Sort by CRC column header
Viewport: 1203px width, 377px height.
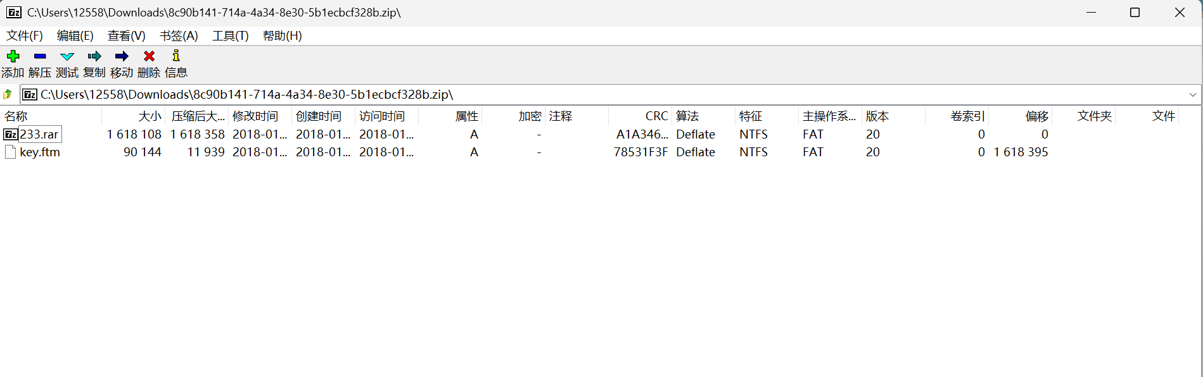click(640, 116)
